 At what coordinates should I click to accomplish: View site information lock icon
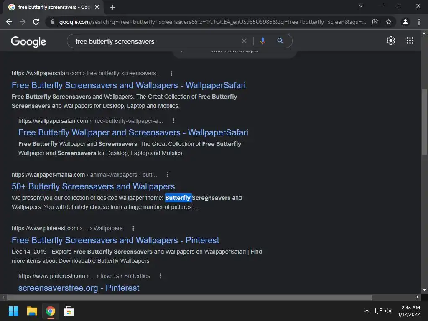coord(53,22)
